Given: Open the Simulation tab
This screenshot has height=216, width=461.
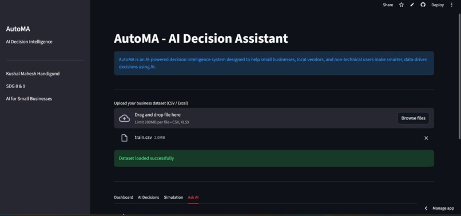Looking at the screenshot, I should pos(173,197).
